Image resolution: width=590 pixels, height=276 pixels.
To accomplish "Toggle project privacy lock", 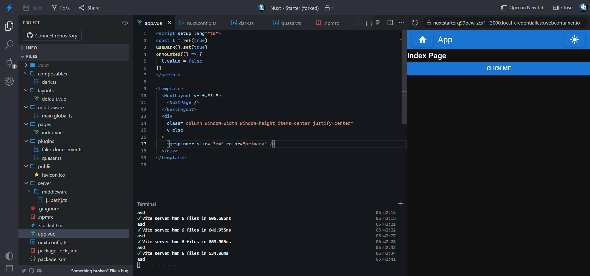I will pos(327,8).
